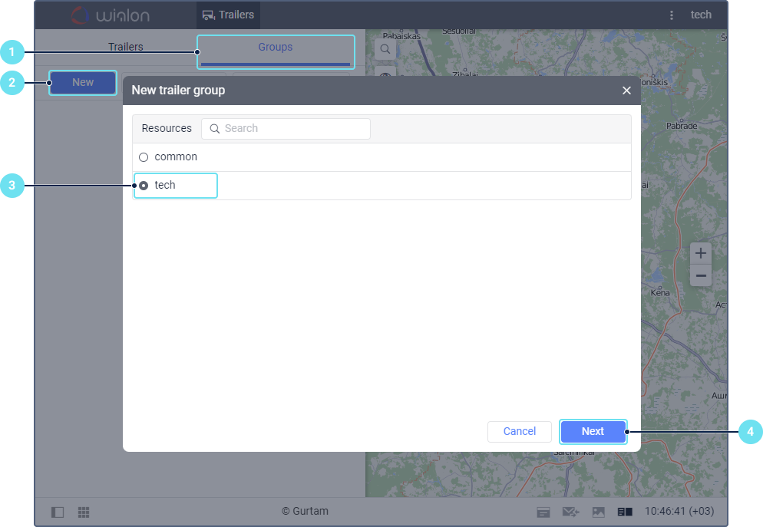Zoom out on the map with minus

(x=700, y=275)
